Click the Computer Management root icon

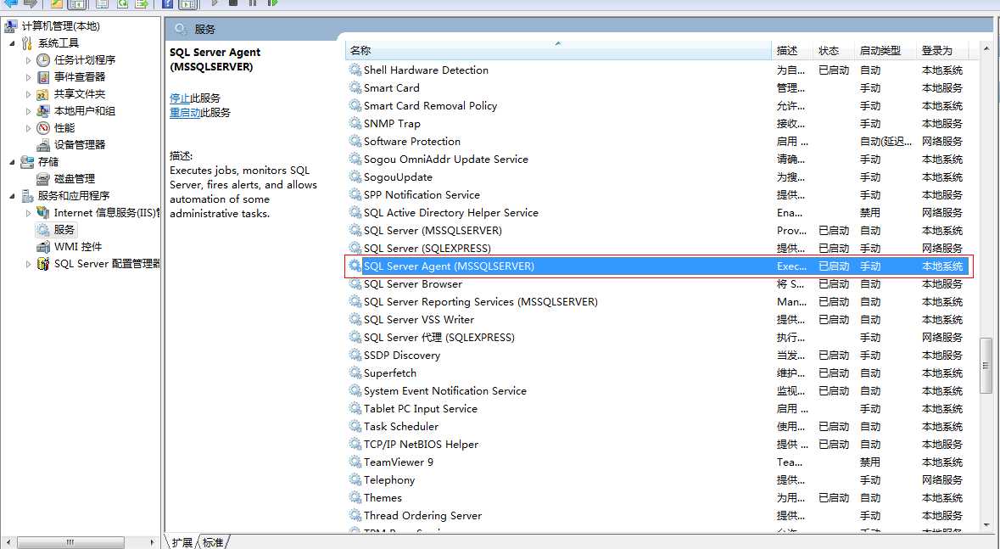11,26
